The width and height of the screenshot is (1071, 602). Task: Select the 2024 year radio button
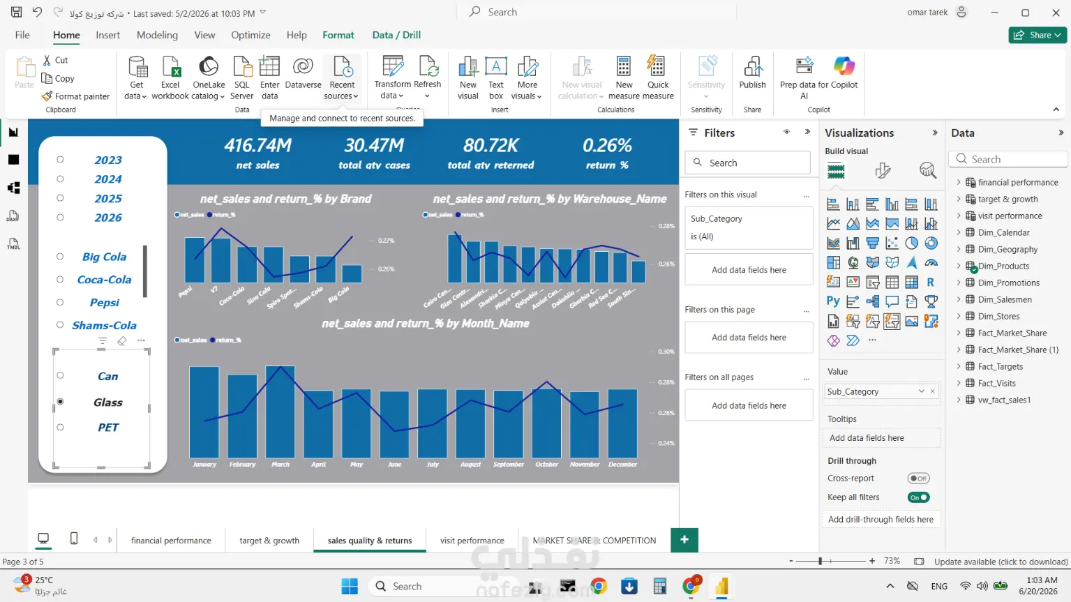[61, 179]
